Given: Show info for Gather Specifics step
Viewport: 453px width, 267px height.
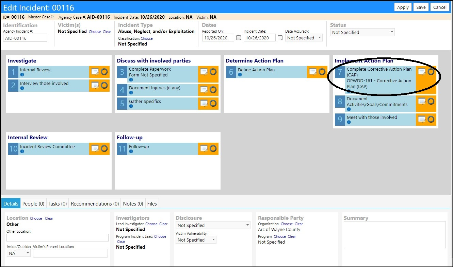Looking at the screenshot, I should pyautogui.click(x=131, y=106).
